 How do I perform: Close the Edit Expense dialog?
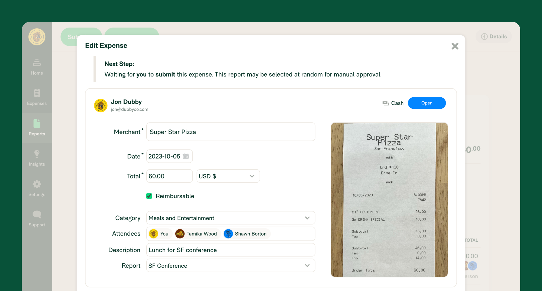(x=455, y=46)
